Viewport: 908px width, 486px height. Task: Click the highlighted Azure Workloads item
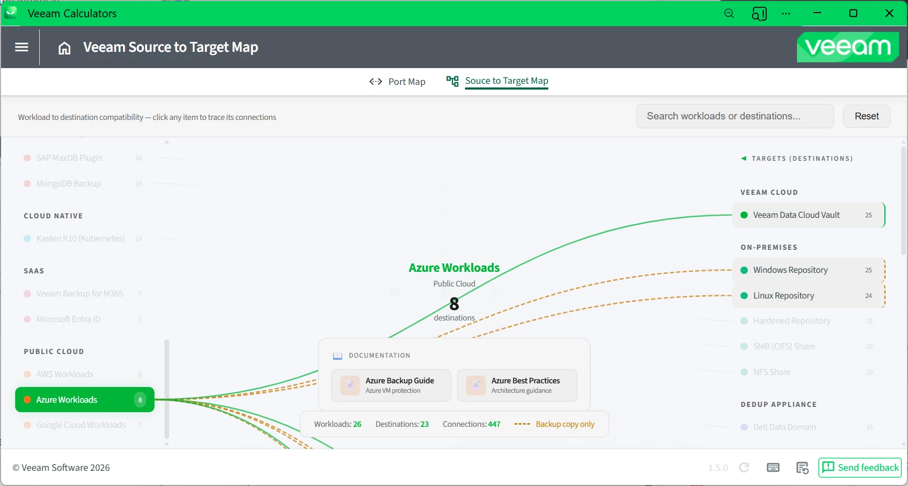click(85, 400)
